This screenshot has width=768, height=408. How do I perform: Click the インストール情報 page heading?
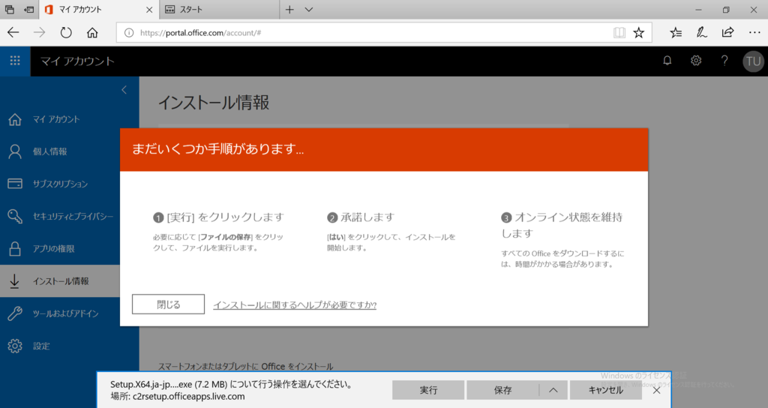click(x=214, y=102)
